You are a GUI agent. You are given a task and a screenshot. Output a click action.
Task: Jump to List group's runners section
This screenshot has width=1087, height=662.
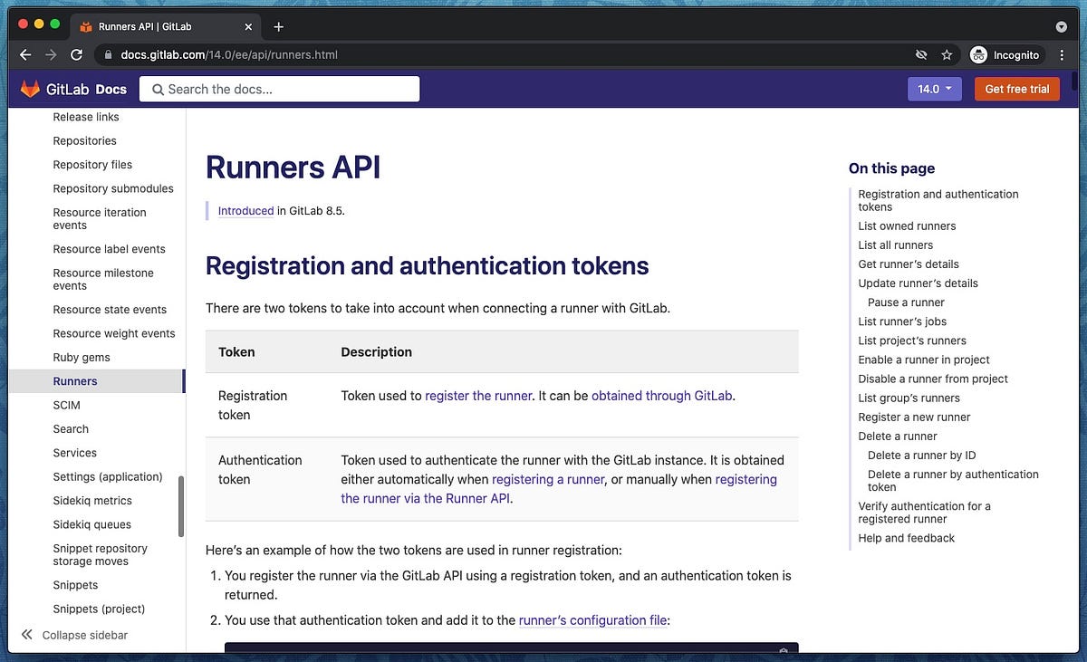[x=909, y=398]
